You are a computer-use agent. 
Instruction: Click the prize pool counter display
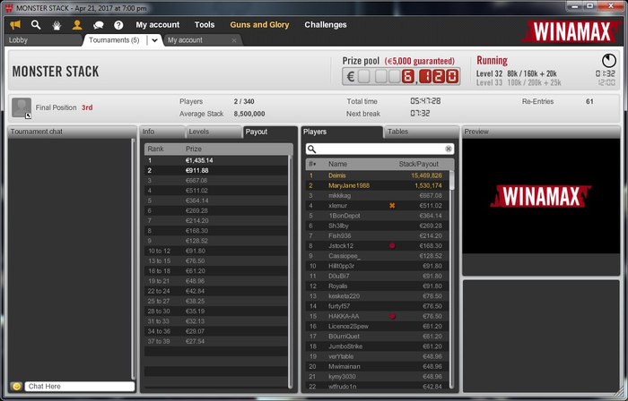coord(401,76)
